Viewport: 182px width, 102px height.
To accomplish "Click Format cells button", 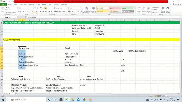I will pyautogui.click(x=148, y=10).
